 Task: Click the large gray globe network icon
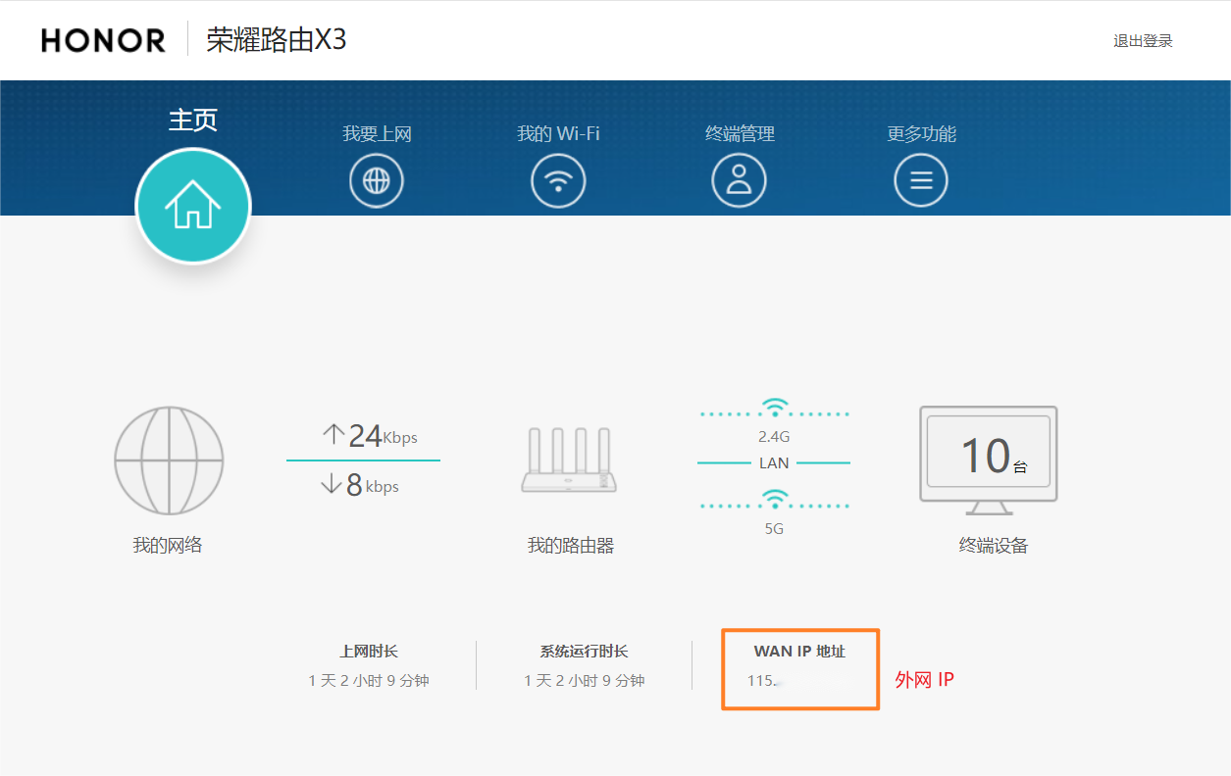point(169,461)
